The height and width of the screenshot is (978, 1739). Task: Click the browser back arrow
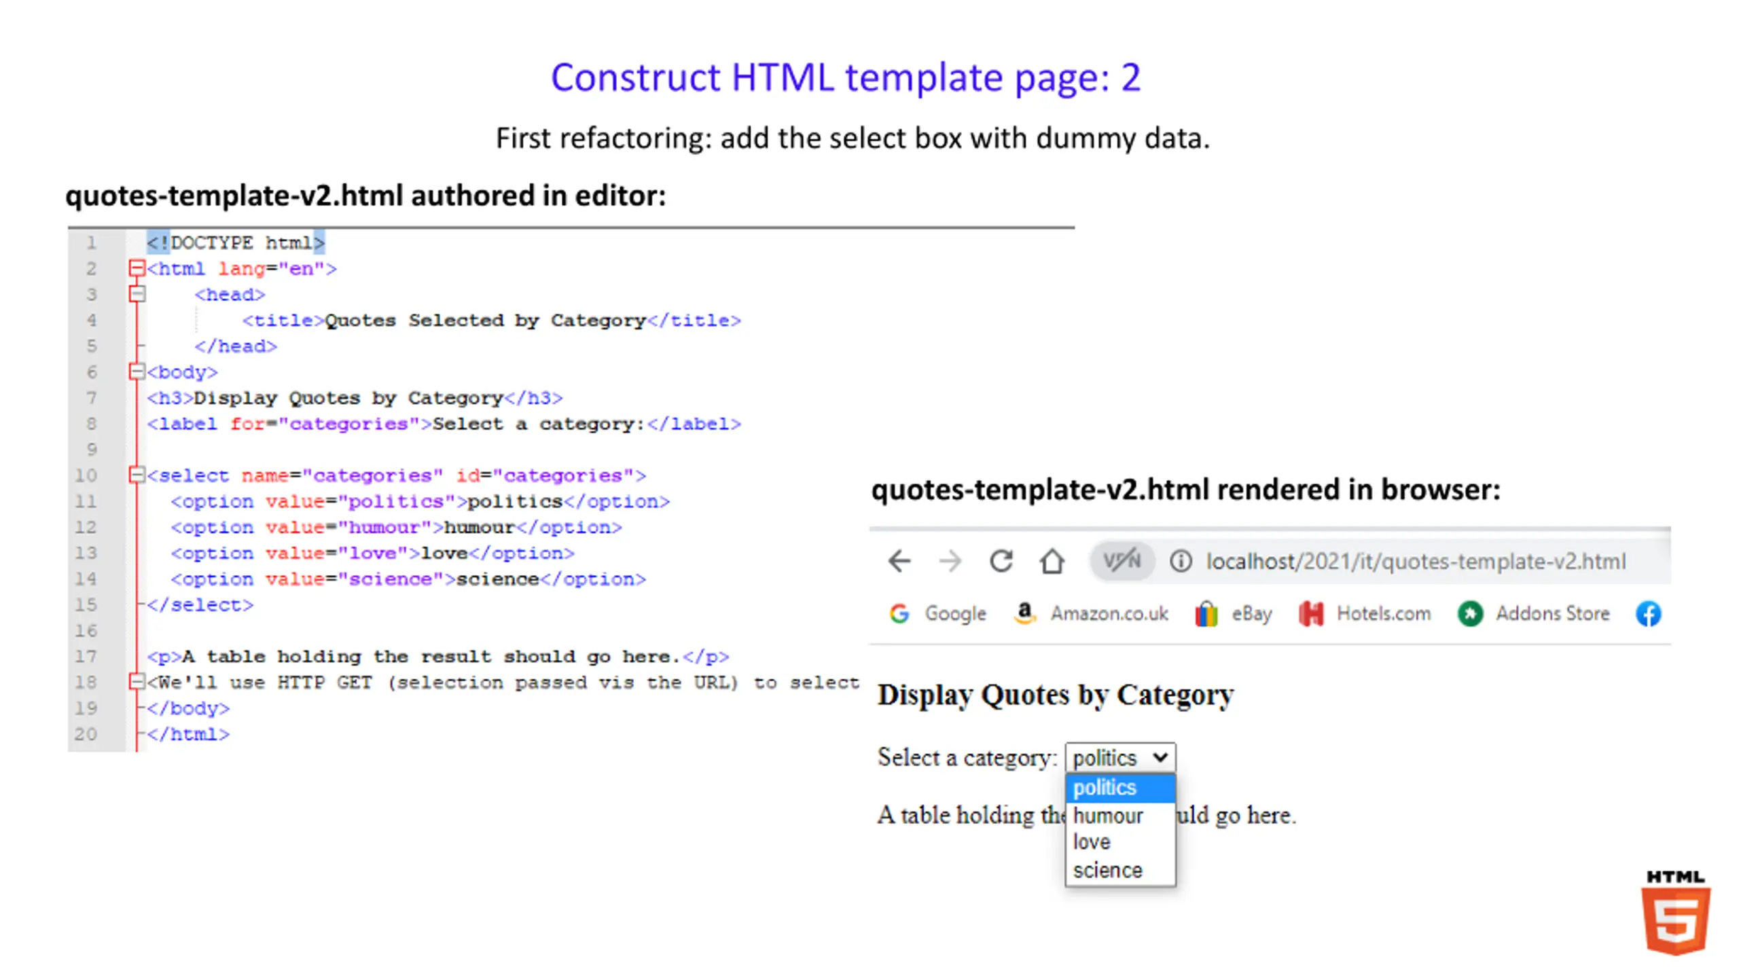click(899, 561)
